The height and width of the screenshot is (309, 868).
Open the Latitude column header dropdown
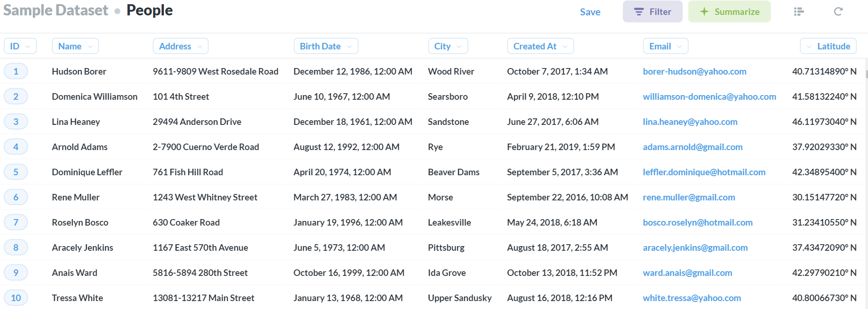(x=828, y=46)
